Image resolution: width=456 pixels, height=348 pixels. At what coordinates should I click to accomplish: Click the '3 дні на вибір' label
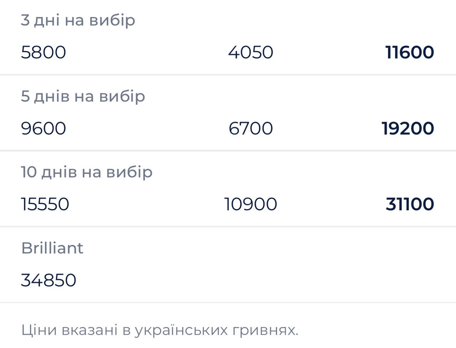point(78,20)
